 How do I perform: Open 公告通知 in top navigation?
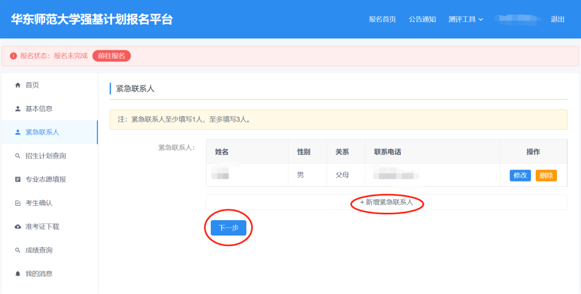click(x=422, y=19)
